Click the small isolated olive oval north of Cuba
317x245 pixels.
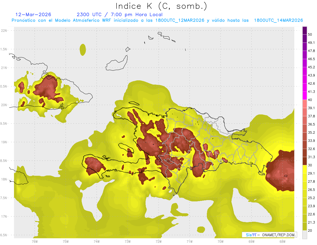83,50
